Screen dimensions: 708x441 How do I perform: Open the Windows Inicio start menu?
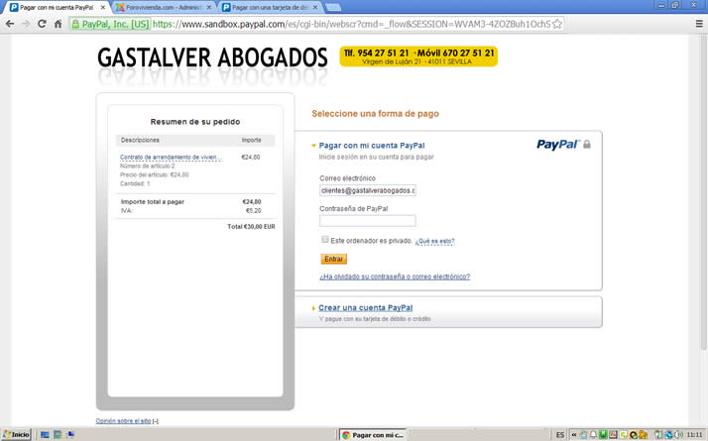pyautogui.click(x=16, y=435)
